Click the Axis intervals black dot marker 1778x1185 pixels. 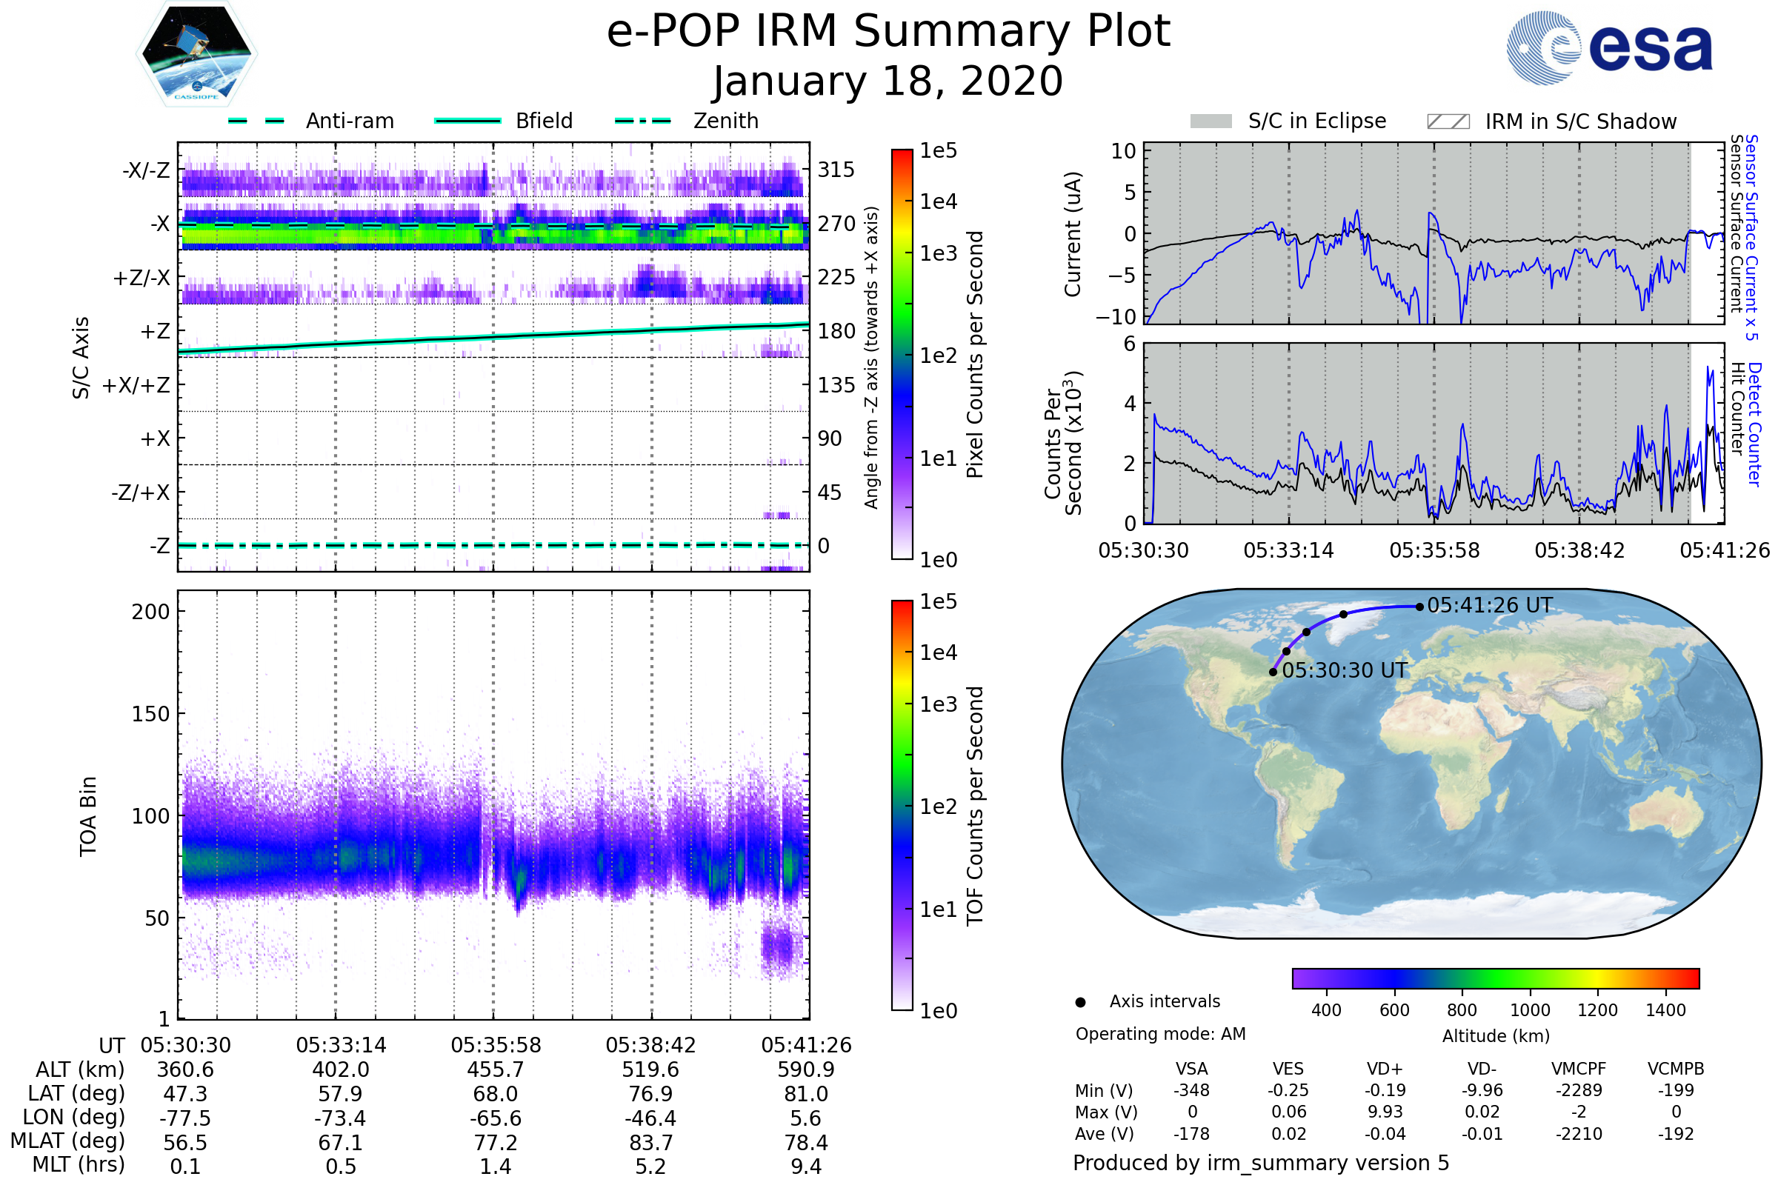click(1080, 1002)
